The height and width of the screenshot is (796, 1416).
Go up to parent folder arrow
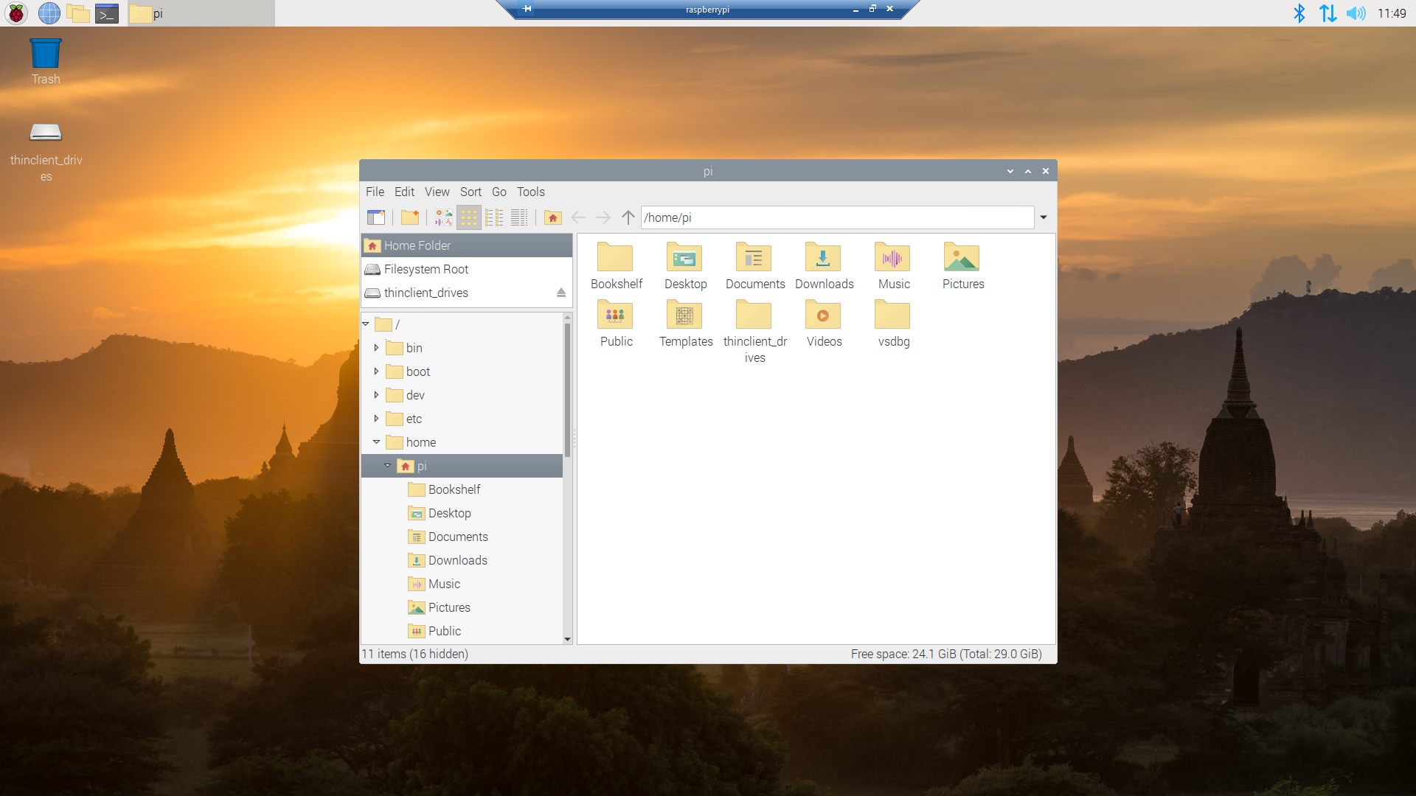(x=628, y=217)
